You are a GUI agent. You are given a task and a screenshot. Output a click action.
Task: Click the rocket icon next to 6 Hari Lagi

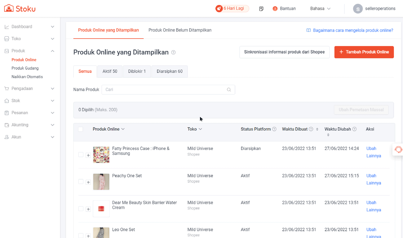pos(220,8)
